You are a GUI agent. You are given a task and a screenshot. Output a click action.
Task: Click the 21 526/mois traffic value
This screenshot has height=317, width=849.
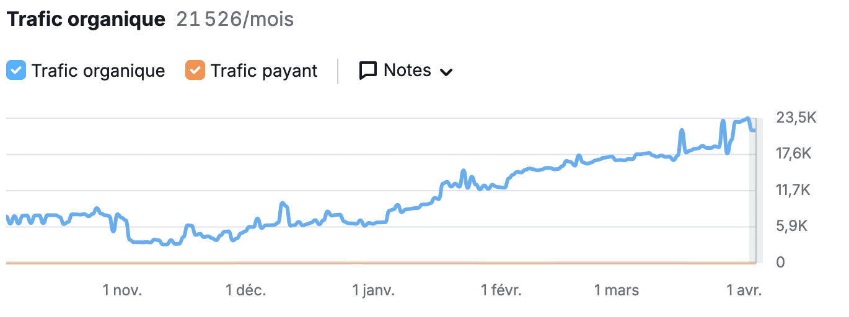click(235, 20)
